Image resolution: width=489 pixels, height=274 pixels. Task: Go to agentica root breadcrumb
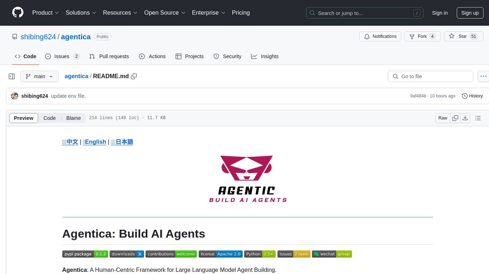[76, 76]
